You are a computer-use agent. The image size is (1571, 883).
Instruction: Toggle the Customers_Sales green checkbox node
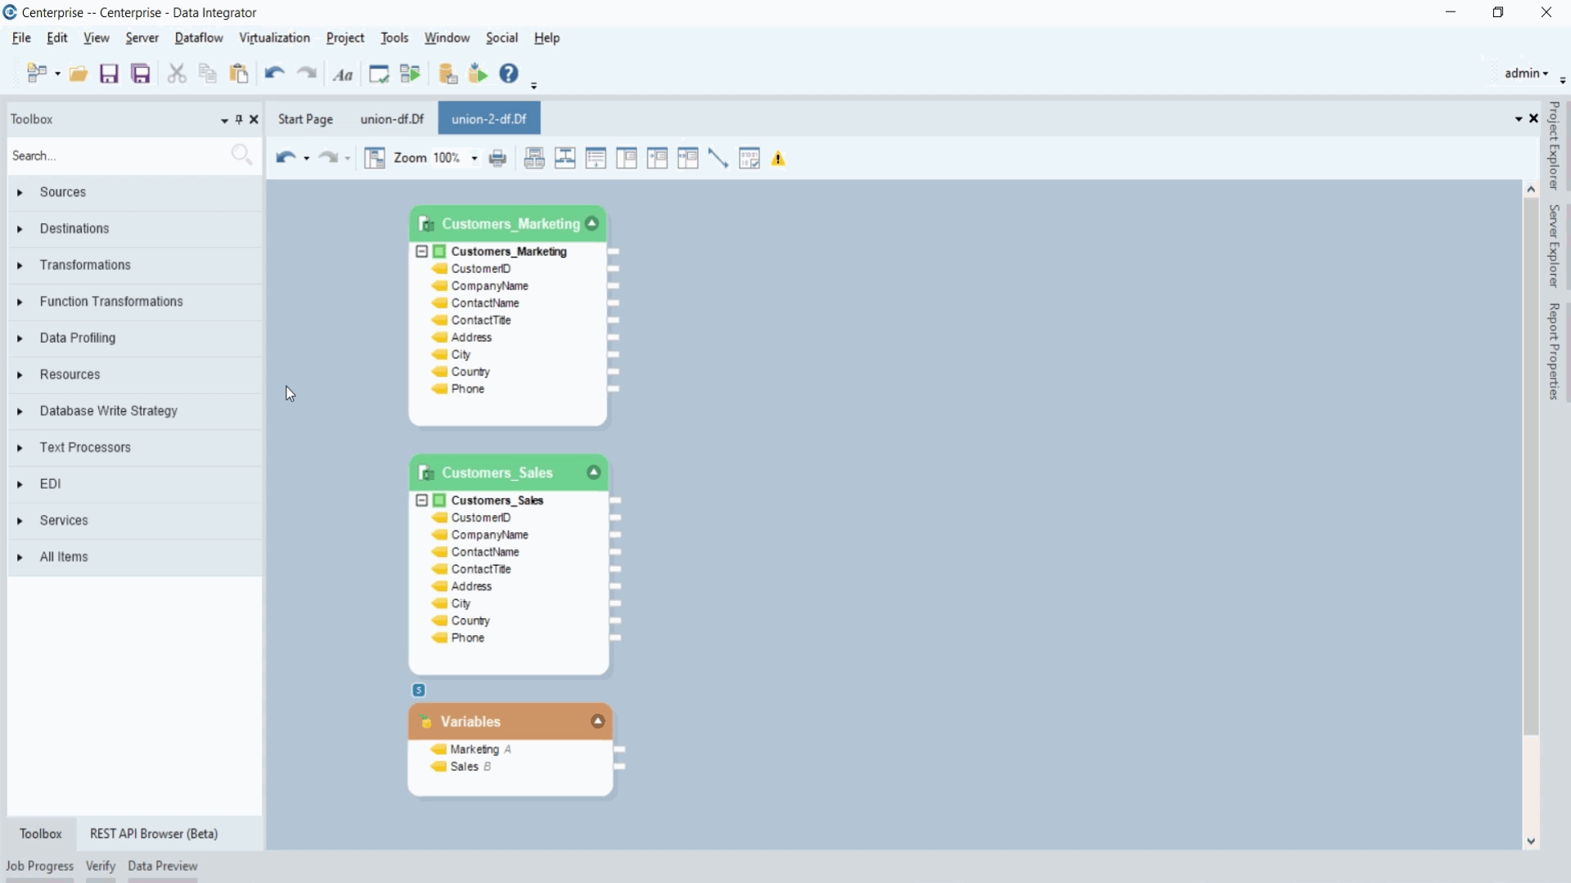[x=439, y=500]
